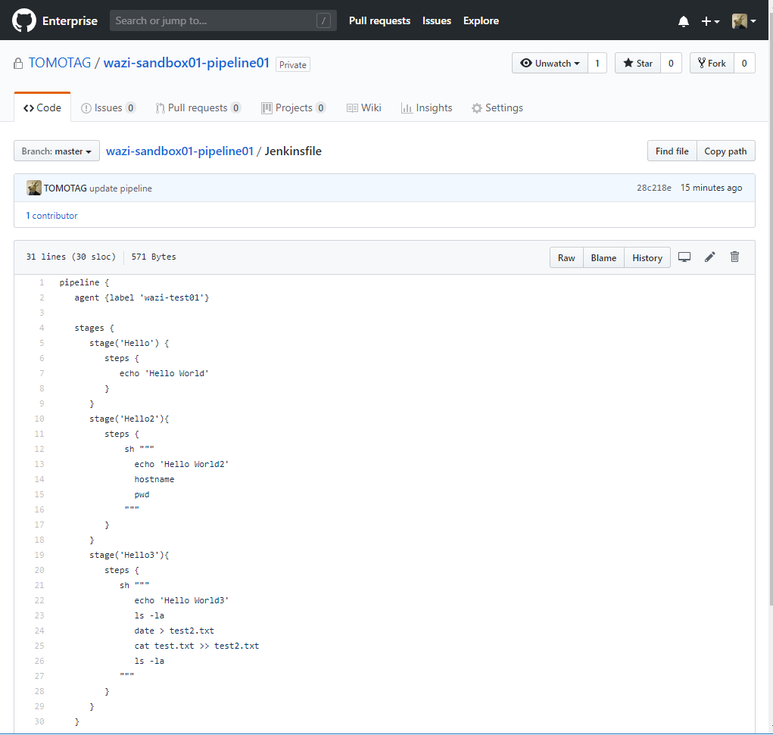Open the update pipeline commit message

tap(121, 188)
